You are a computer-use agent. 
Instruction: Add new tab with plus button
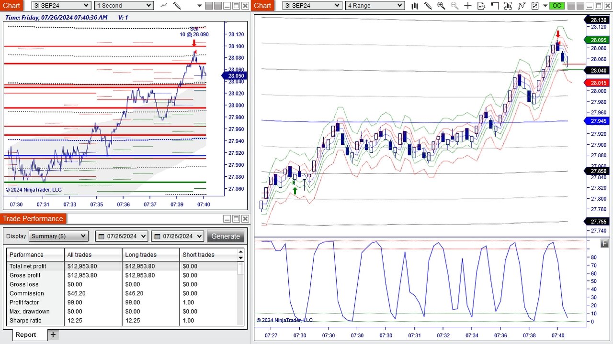(x=53, y=334)
